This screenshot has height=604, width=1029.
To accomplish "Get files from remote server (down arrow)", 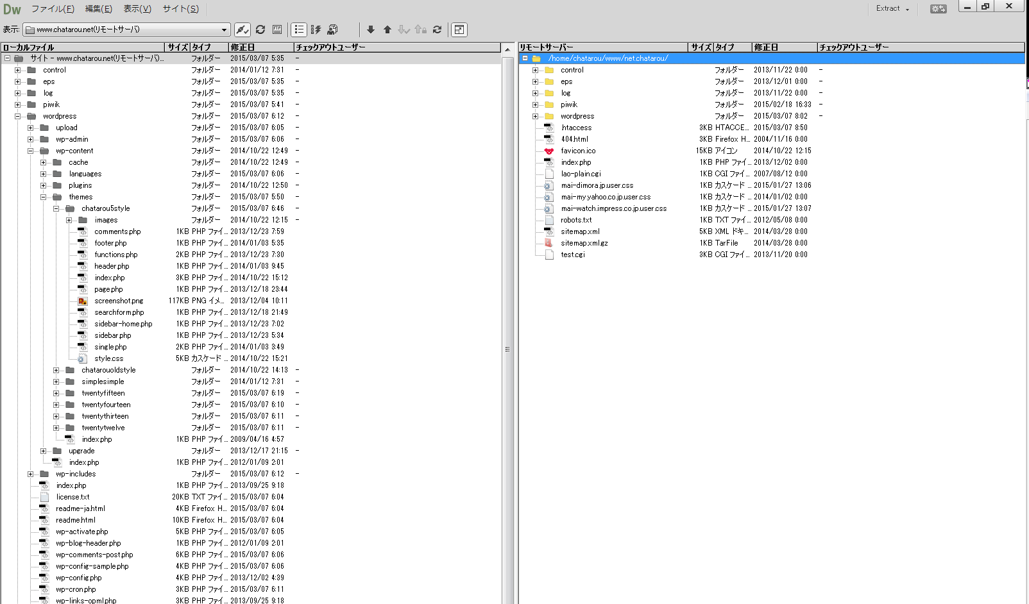I will (371, 29).
